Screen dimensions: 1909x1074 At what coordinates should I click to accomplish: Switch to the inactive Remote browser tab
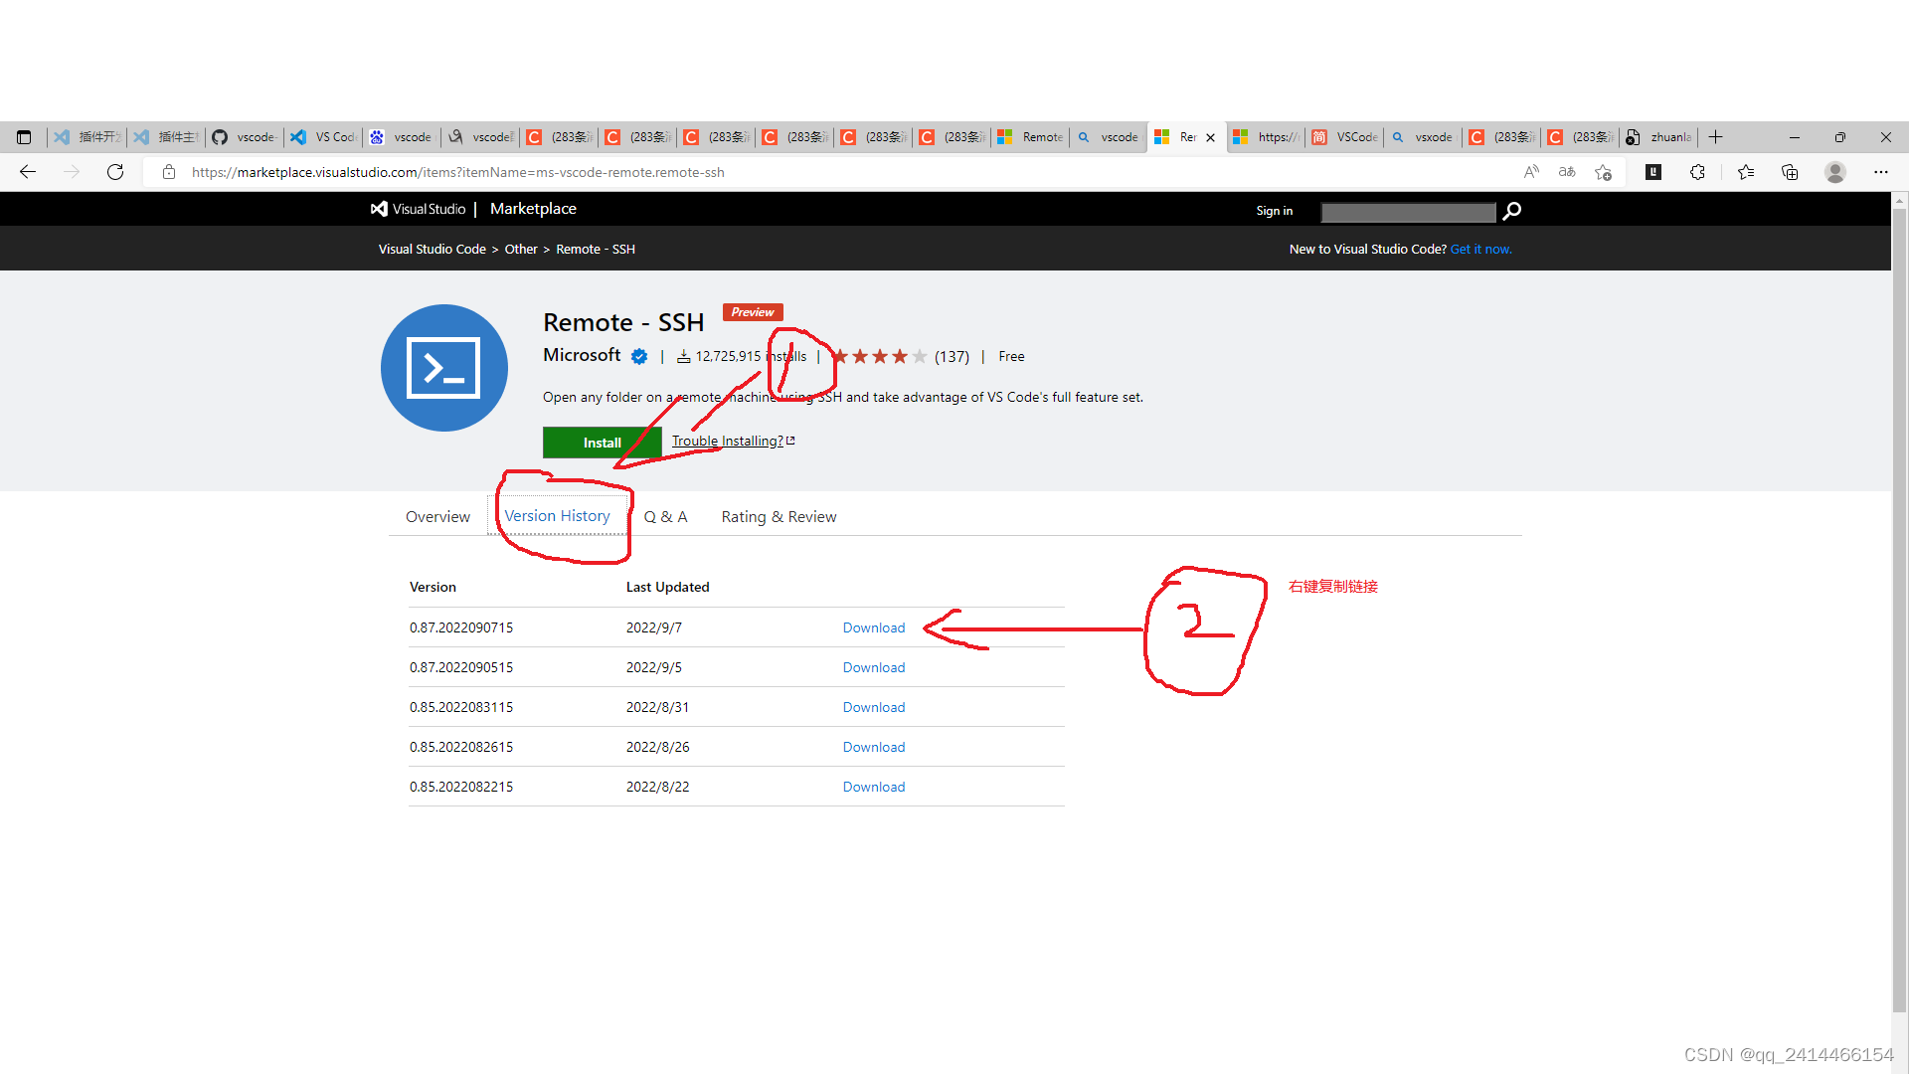[x=1031, y=137]
